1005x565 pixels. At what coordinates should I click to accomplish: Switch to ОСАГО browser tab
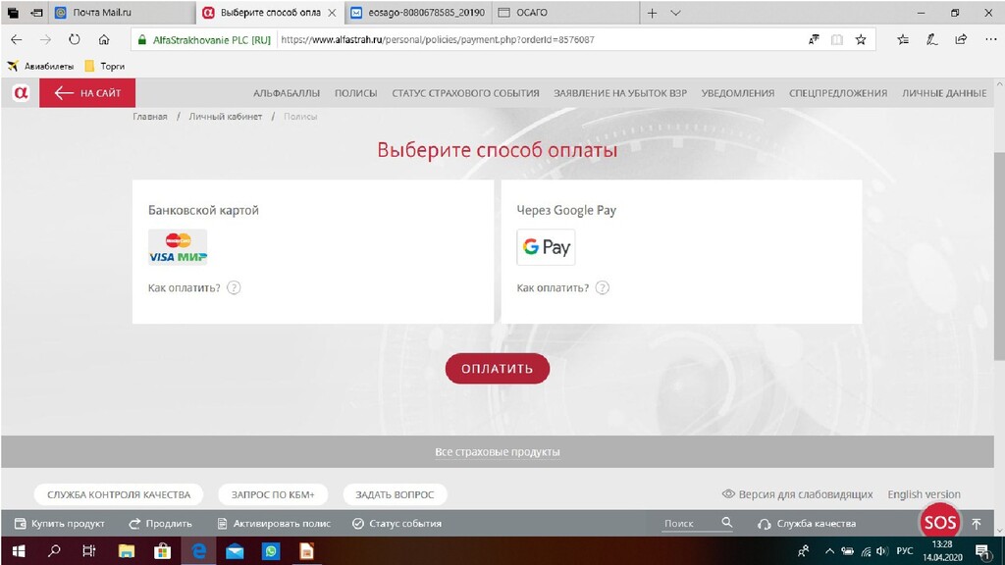coord(566,12)
